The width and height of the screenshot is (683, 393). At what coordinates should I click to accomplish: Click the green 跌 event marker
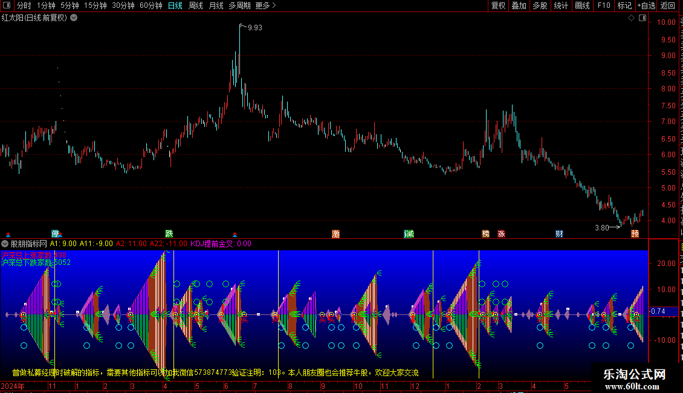pyautogui.click(x=169, y=233)
